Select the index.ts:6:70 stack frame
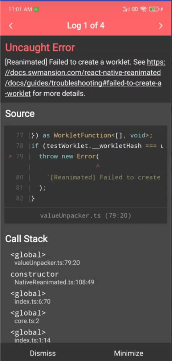Image resolution: width=172 pixels, height=361 pixels. click(30, 297)
